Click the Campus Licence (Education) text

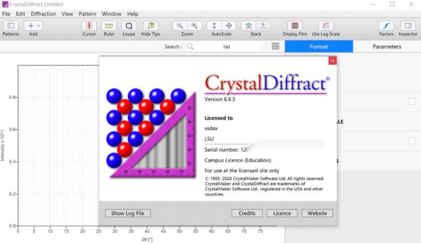pyautogui.click(x=238, y=160)
